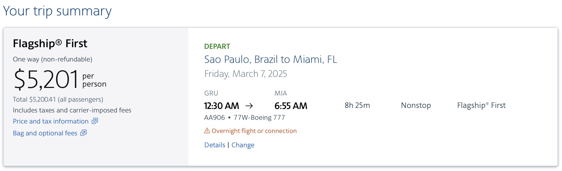Image resolution: width=562 pixels, height=171 pixels.
Task: Click the Your trip summary heading
Action: point(57,11)
